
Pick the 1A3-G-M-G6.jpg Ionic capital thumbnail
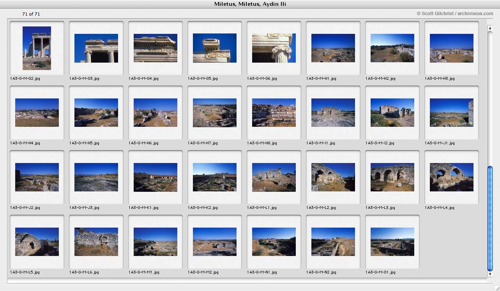[x=274, y=48]
